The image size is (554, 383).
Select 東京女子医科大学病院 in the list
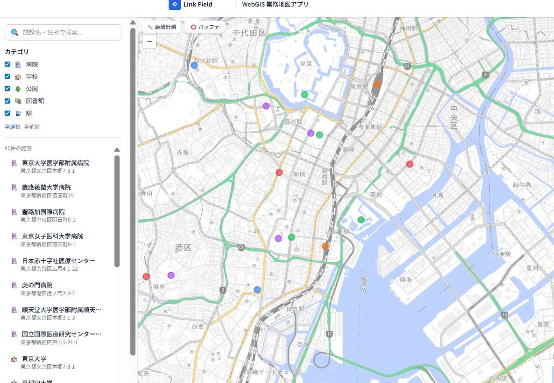tap(60, 240)
